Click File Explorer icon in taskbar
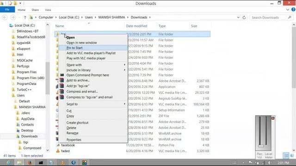296x166 pixels. [x=19, y=162]
